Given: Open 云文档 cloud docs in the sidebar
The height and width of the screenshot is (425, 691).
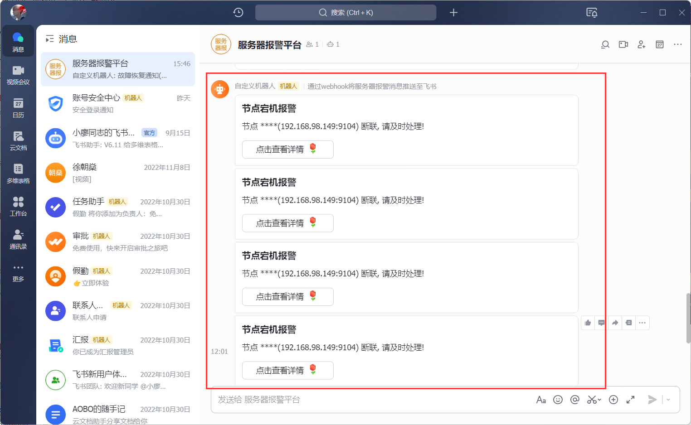Looking at the screenshot, I should (x=18, y=141).
